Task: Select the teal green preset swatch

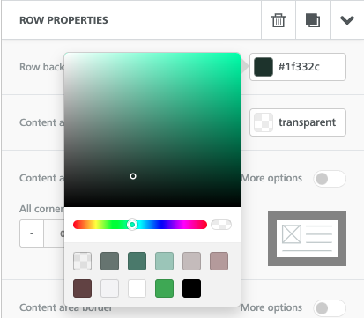Action: coord(137,261)
